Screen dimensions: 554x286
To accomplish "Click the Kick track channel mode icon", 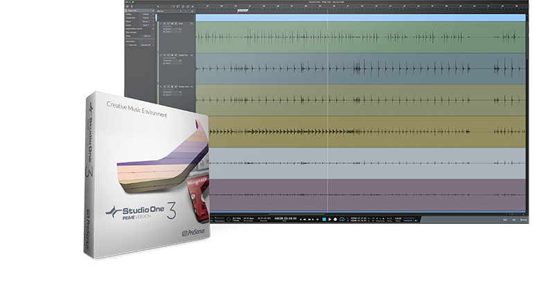I will (180, 29).
